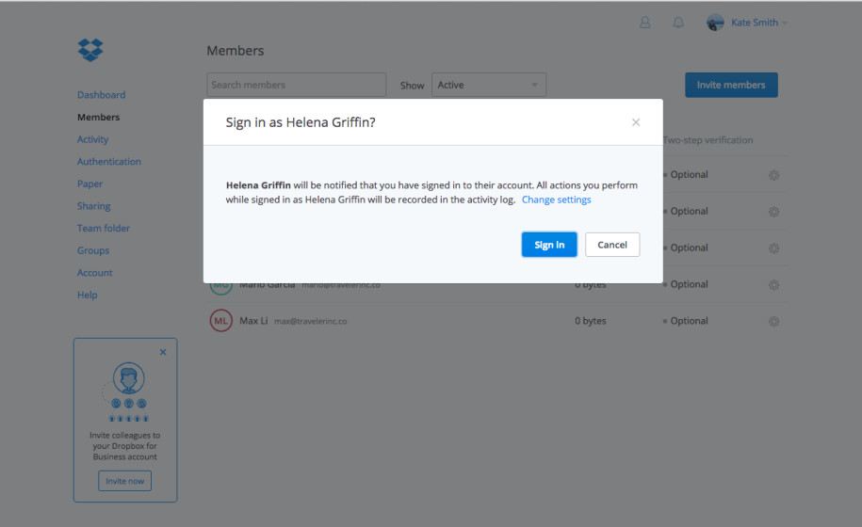Select the member name Max Li
862x527 pixels.
(253, 321)
